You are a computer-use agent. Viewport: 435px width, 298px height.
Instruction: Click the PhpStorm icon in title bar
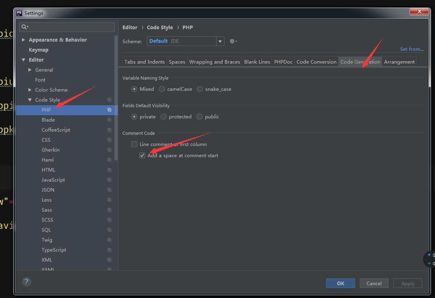click(x=19, y=13)
